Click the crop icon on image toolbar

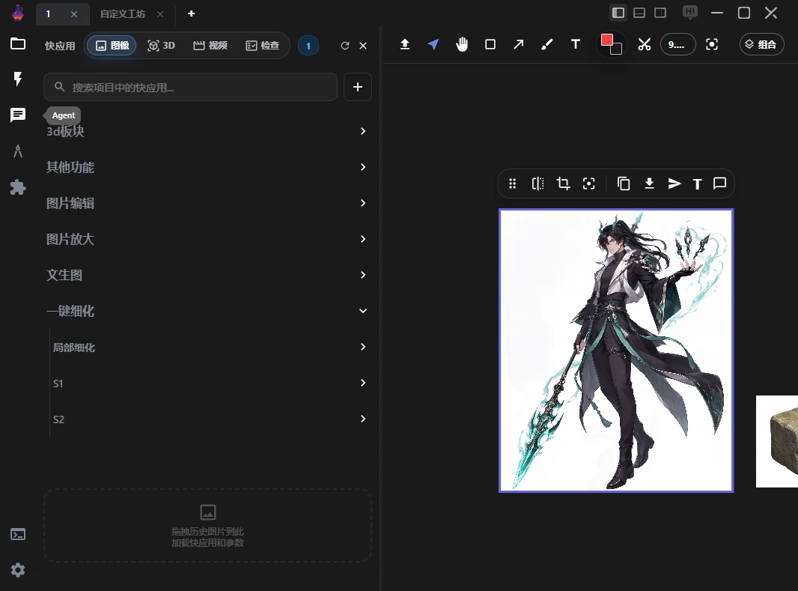(564, 184)
